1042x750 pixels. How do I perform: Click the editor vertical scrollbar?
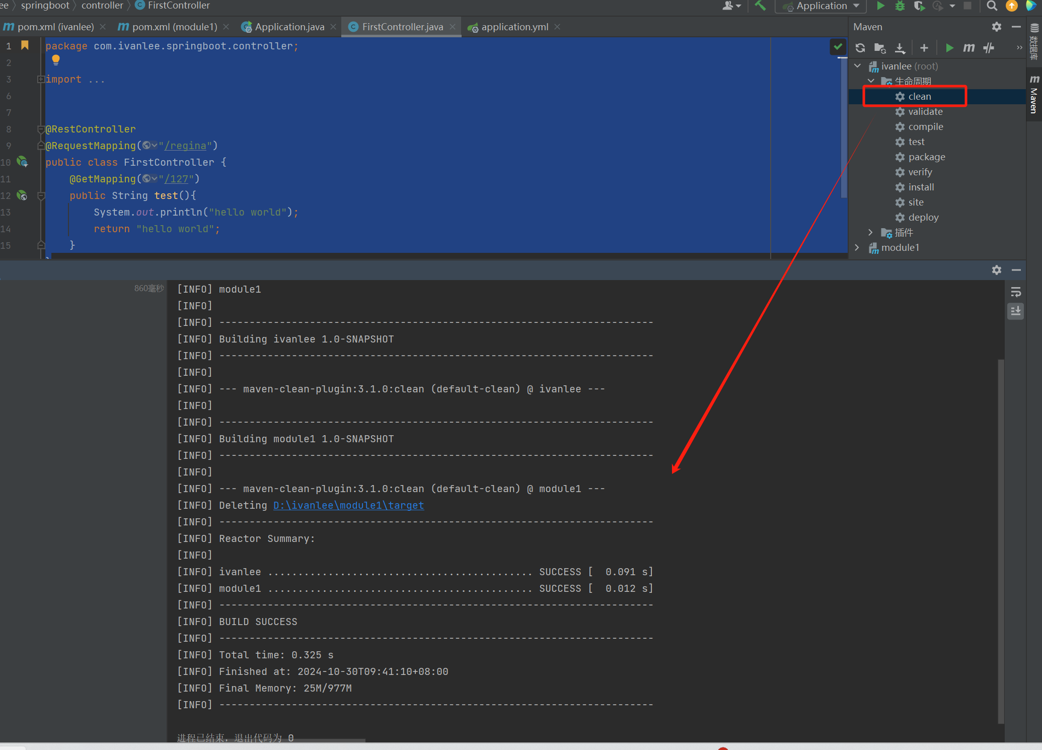click(x=844, y=127)
